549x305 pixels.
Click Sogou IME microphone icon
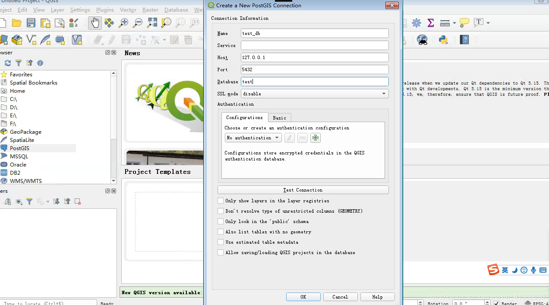(x=533, y=270)
